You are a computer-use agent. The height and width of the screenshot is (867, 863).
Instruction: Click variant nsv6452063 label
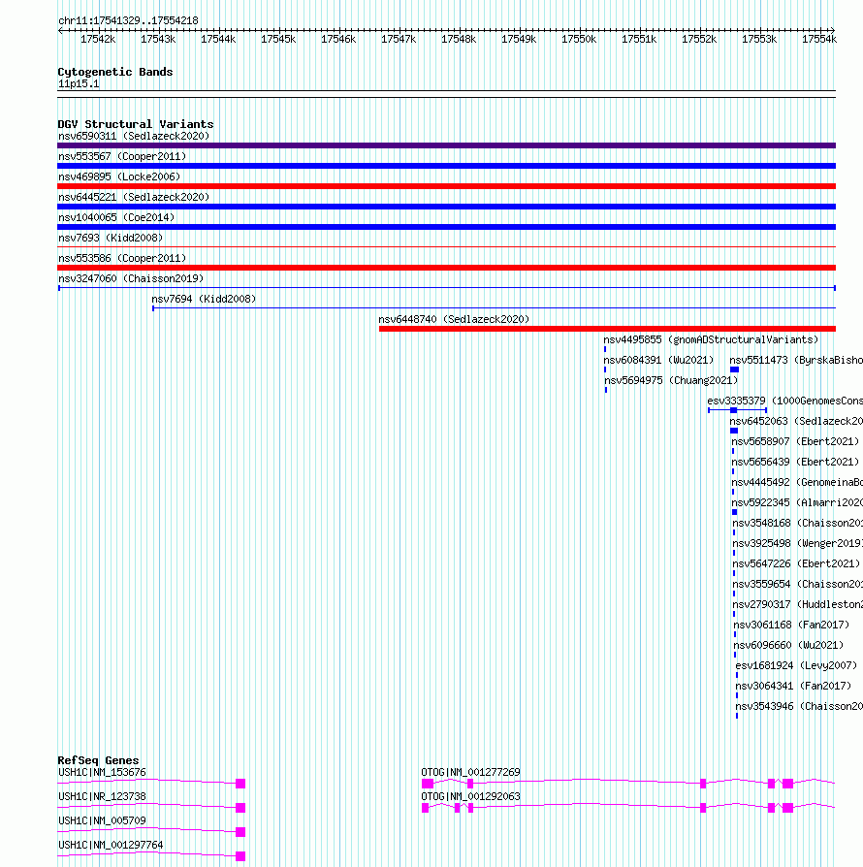pyautogui.click(x=796, y=421)
